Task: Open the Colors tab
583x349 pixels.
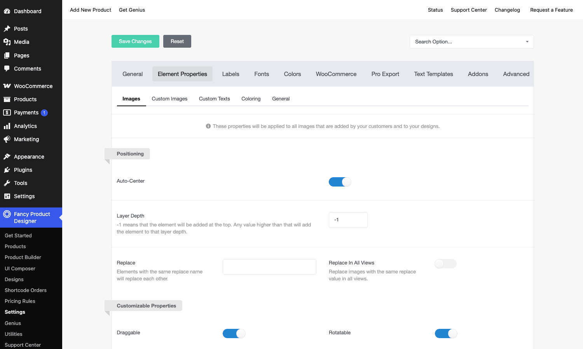Action: tap(292, 74)
